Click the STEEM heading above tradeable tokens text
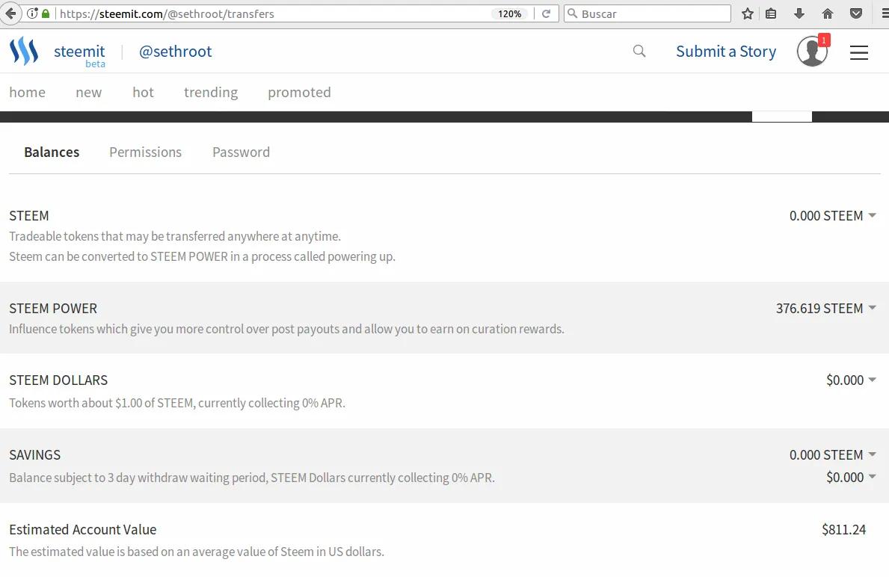 coord(29,216)
